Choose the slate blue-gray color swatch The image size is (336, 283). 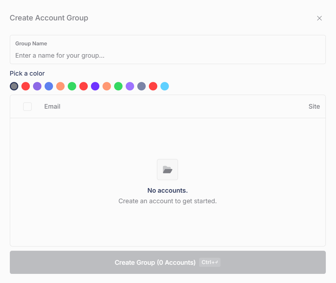tap(141, 86)
